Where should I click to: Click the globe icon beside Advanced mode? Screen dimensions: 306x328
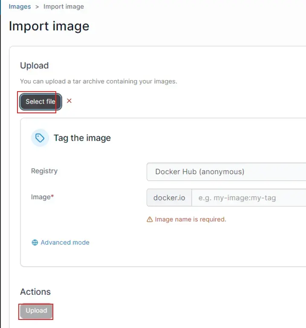point(35,242)
